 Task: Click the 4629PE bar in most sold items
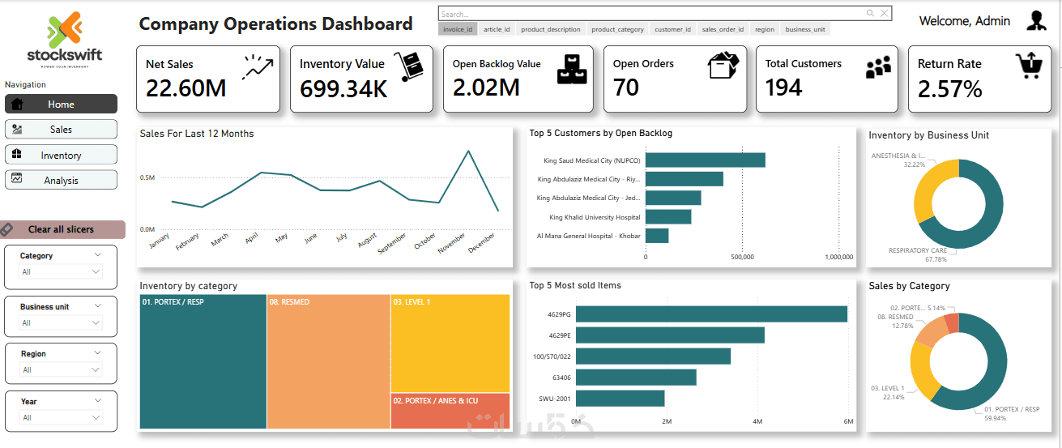670,335
